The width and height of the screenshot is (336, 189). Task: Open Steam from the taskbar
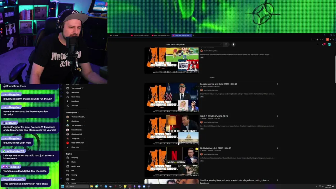click(111, 186)
